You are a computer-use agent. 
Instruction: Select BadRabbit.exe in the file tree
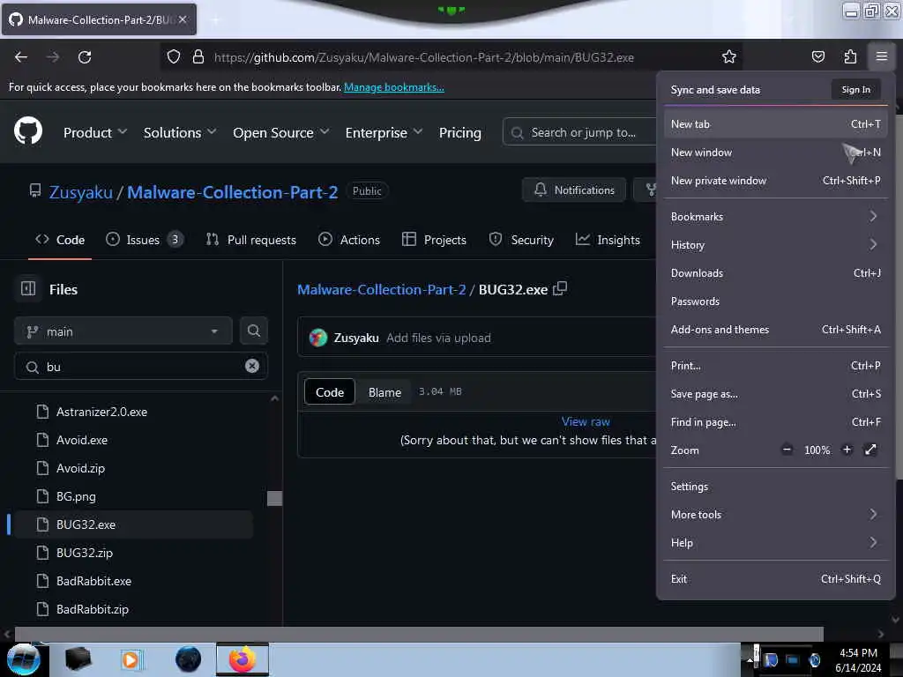[93, 581]
